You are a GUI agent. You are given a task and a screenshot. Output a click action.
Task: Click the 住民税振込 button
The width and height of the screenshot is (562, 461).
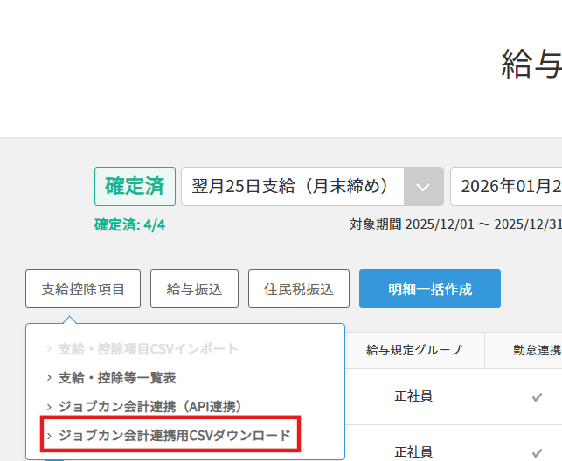click(299, 288)
